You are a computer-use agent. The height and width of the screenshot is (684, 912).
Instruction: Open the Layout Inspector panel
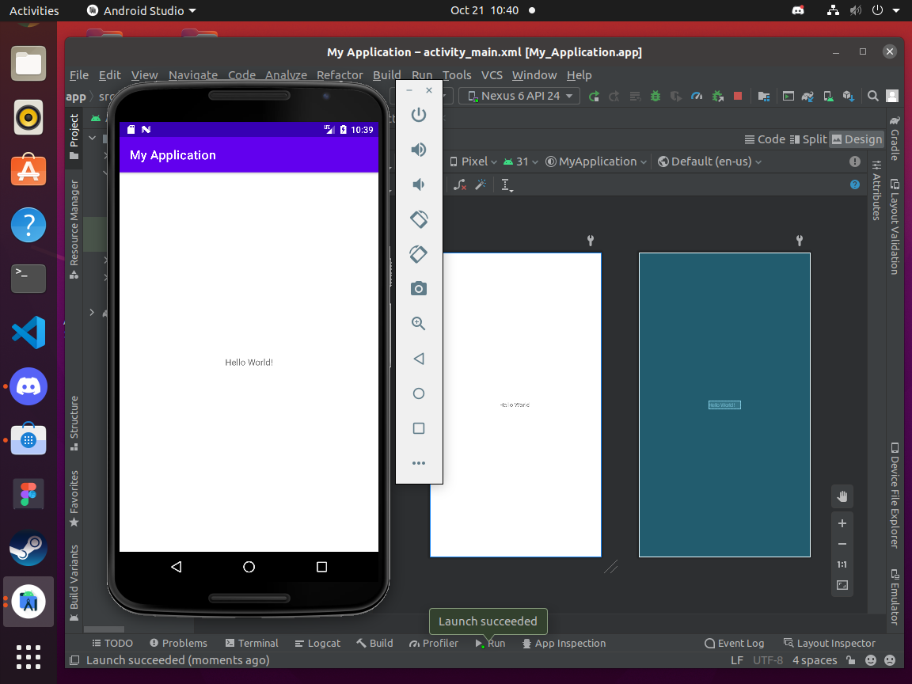point(830,644)
